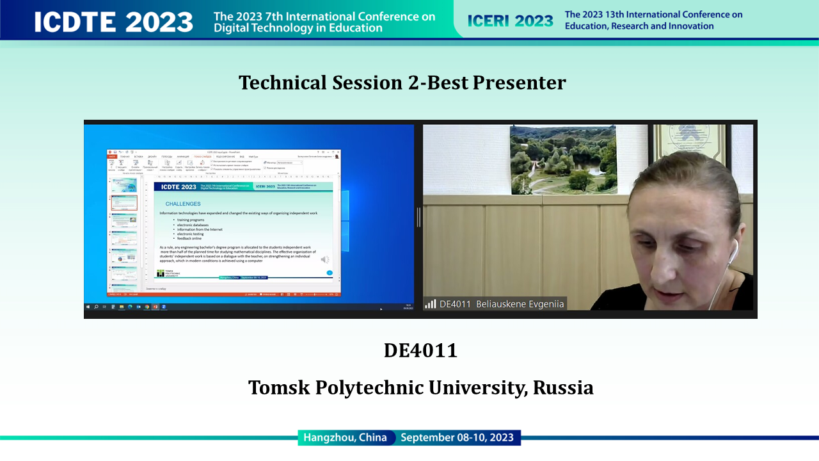The width and height of the screenshot is (819, 461).
Task: Open Zoom from the Windows taskbar
Action: pyautogui.click(x=164, y=307)
